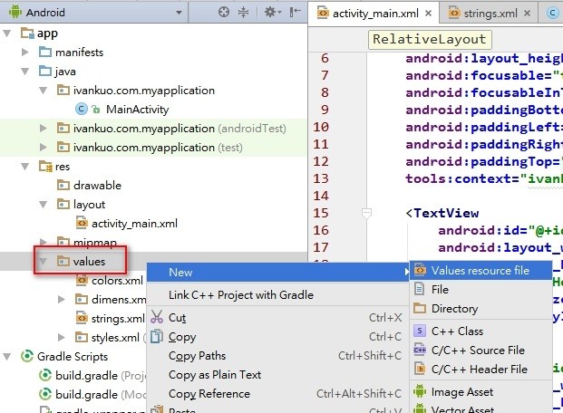Collapse the Gradle Scripts node

(7, 356)
